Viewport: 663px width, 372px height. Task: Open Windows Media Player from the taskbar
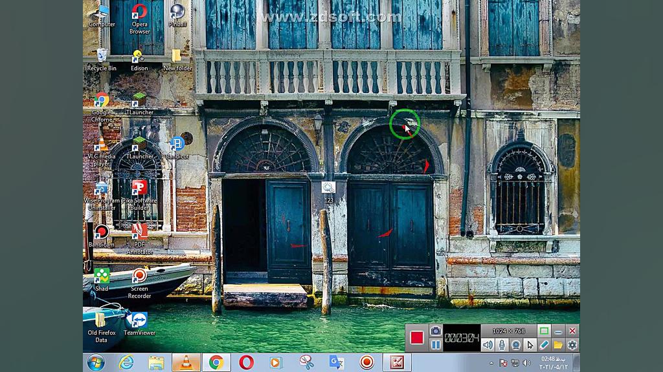pos(276,363)
